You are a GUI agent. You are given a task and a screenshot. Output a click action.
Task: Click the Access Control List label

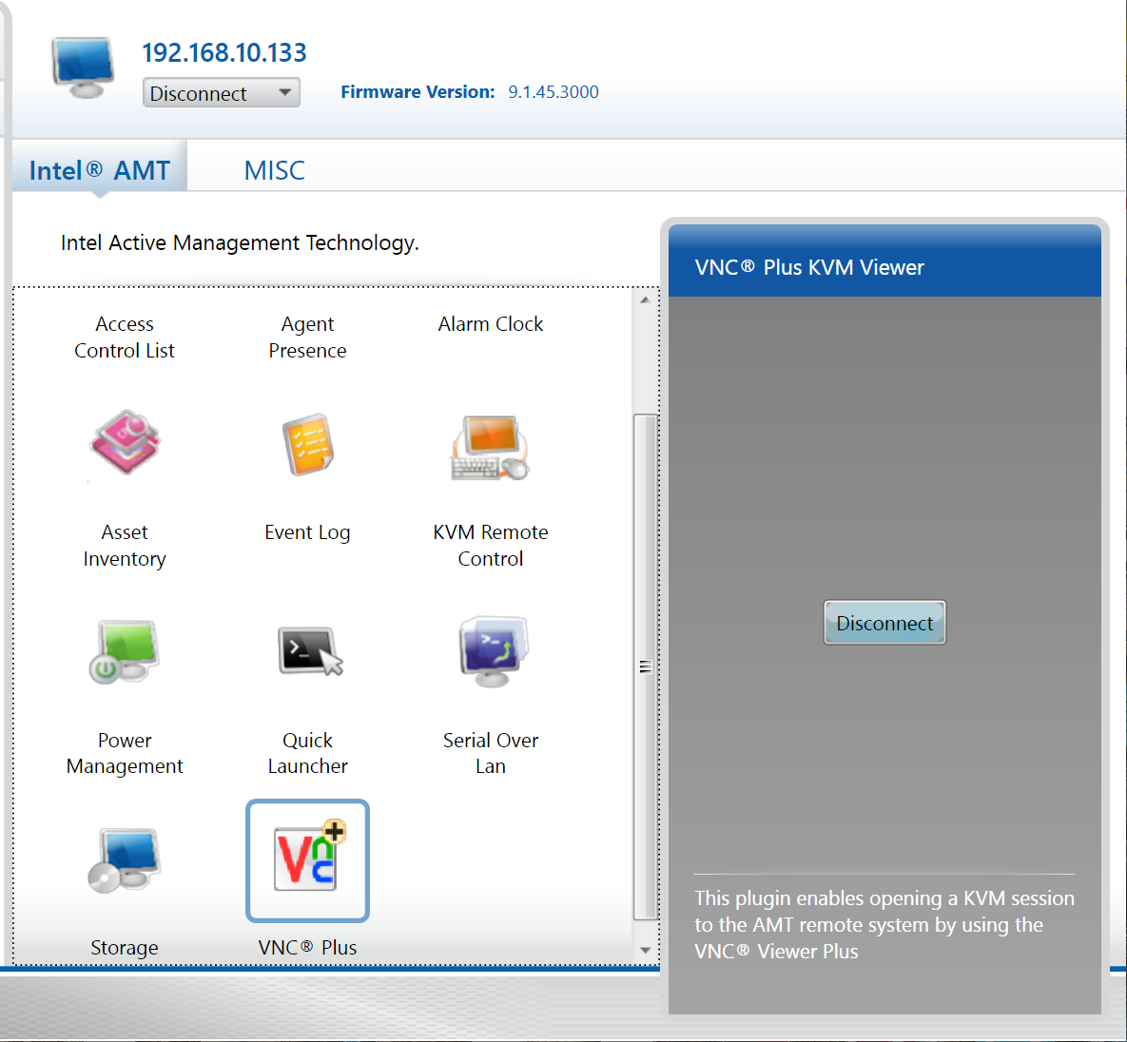[125, 337]
